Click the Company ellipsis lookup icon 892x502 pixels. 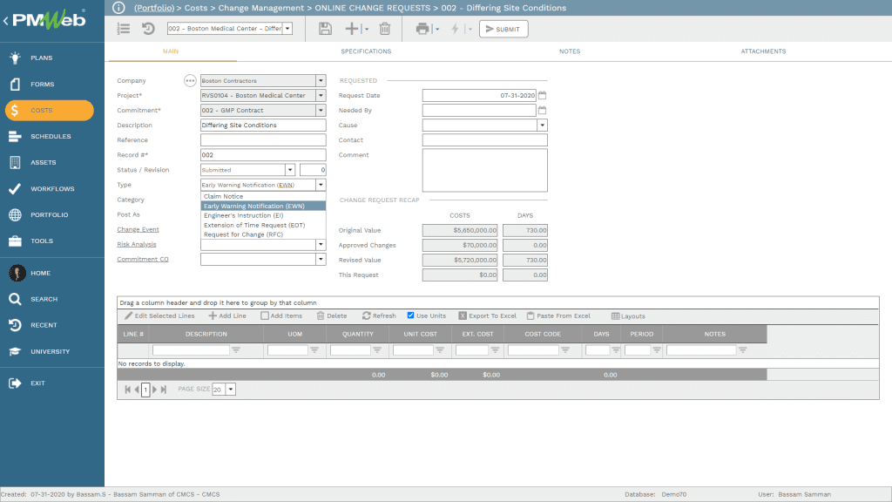point(190,81)
